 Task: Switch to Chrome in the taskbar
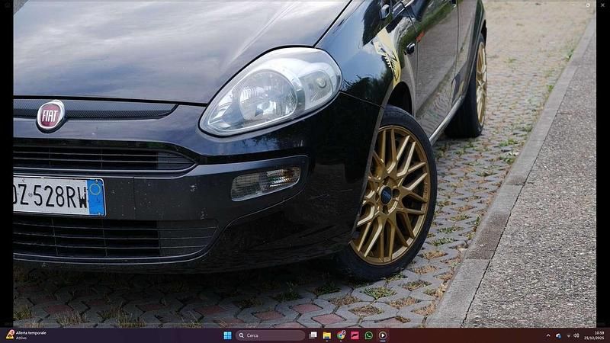coord(341,335)
